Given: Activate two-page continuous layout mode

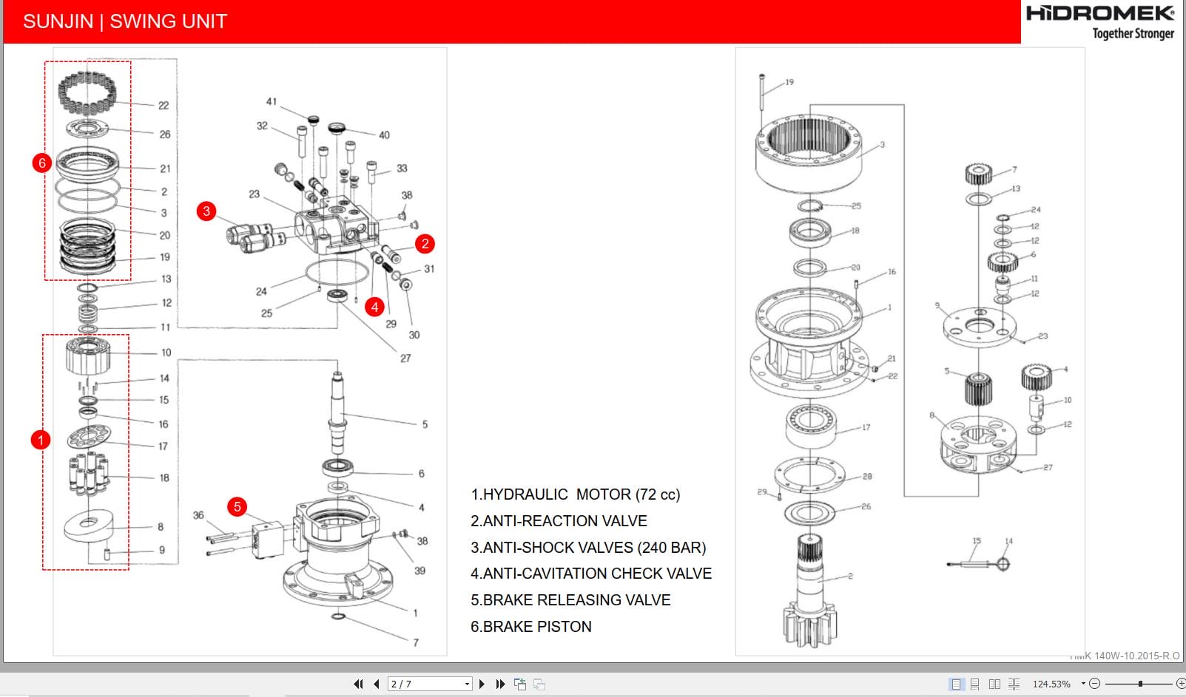Looking at the screenshot, I should (x=1014, y=684).
